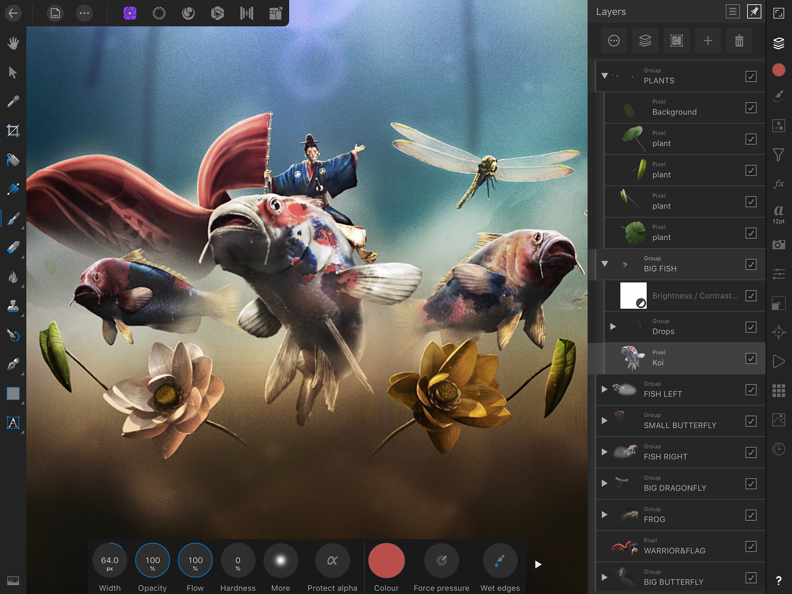This screenshot has width=792, height=594.
Task: Select the Rectangle shape tool
Action: pyautogui.click(x=13, y=394)
